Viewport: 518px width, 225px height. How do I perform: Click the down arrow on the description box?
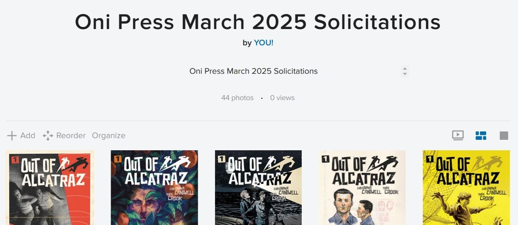(405, 74)
